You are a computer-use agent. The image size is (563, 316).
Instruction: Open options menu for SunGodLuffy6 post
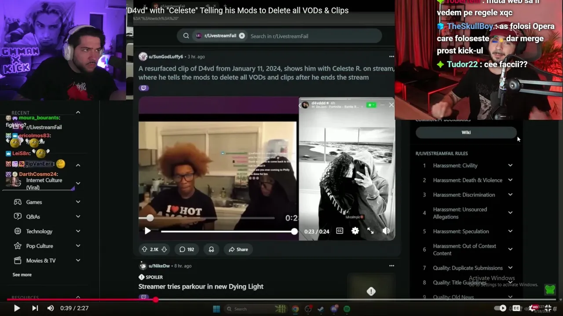pyautogui.click(x=391, y=57)
